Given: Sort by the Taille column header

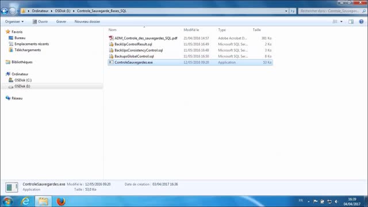Looking at the screenshot, I should pos(256,30).
